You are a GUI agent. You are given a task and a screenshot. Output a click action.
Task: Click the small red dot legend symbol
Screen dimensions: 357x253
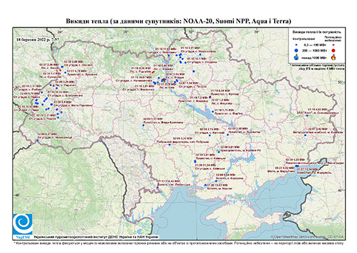tap(334, 45)
